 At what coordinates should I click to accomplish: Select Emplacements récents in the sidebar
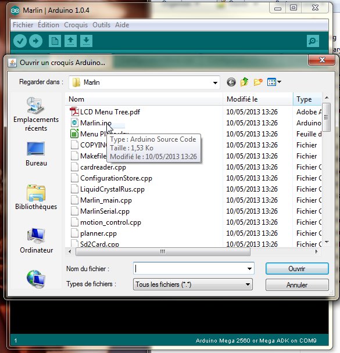point(36,114)
